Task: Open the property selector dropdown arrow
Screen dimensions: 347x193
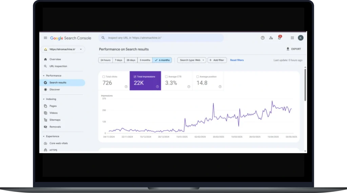Action: pyautogui.click(x=81, y=49)
